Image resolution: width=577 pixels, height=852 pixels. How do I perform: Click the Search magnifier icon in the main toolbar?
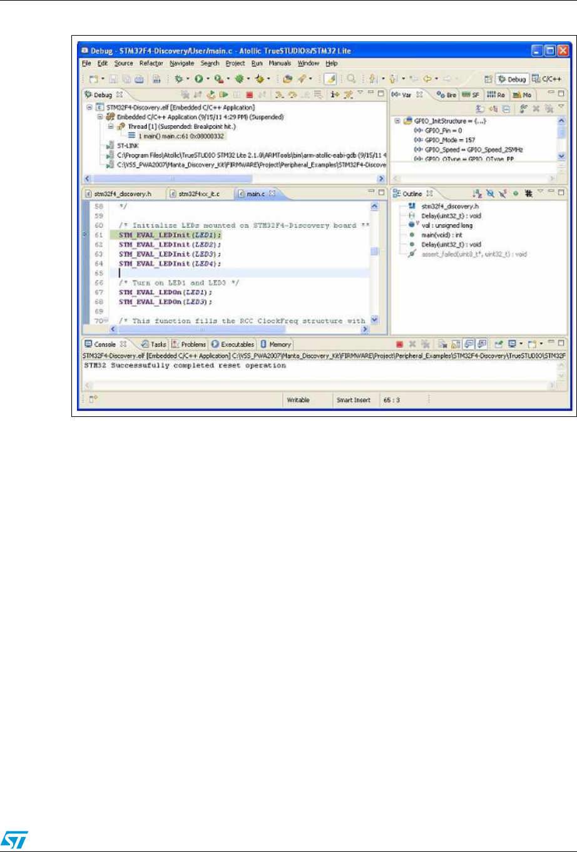point(350,79)
